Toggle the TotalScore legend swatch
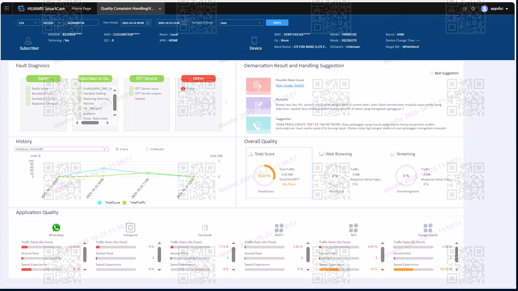The image size is (518, 291). coord(100,202)
